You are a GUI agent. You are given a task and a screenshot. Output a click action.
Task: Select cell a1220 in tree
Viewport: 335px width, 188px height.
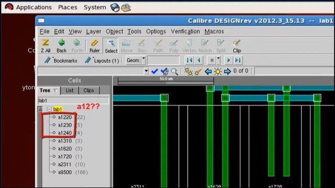coord(65,117)
